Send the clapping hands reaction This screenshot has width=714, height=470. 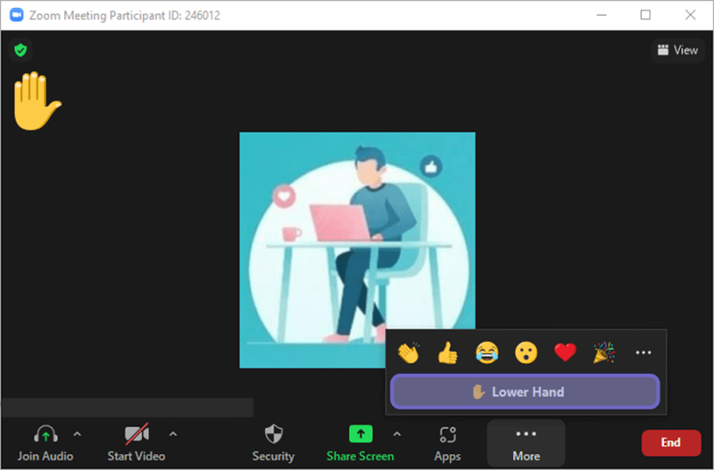[409, 352]
